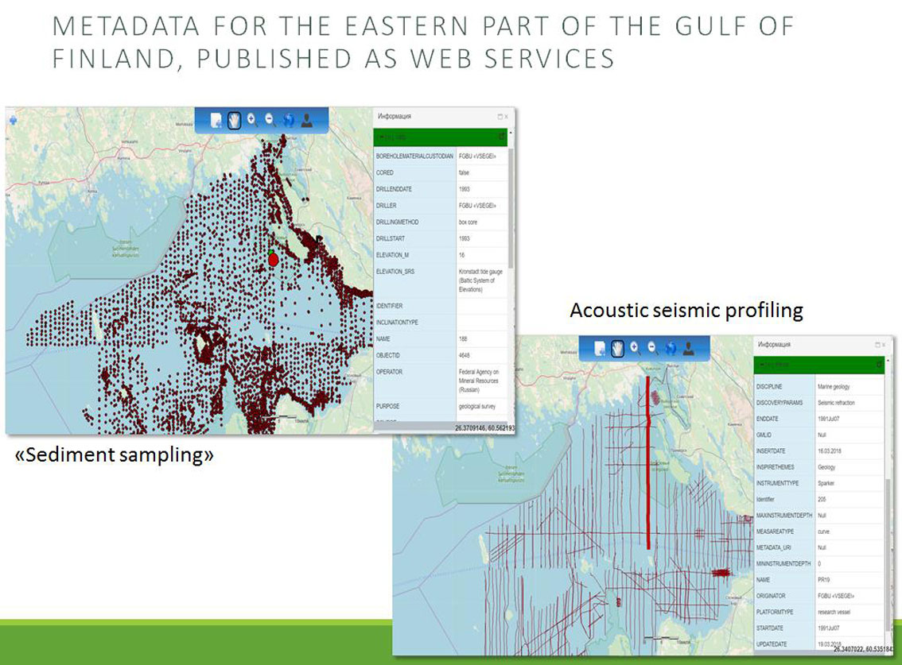Click the Информация title in the seismic panel
This screenshot has height=665, width=902.
point(774,345)
